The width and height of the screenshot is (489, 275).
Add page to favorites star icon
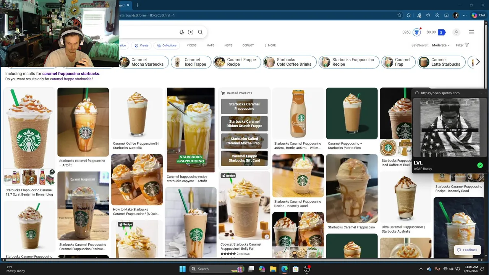[399, 15]
